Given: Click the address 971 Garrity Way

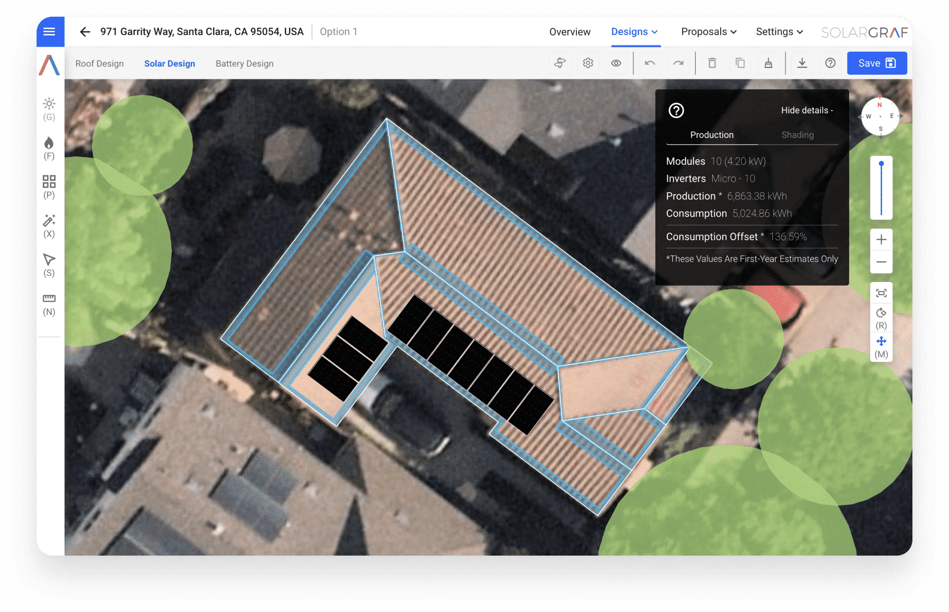Looking at the screenshot, I should point(202,32).
